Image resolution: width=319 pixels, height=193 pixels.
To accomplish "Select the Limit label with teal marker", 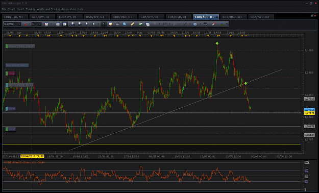I will pyautogui.click(x=11, y=109).
